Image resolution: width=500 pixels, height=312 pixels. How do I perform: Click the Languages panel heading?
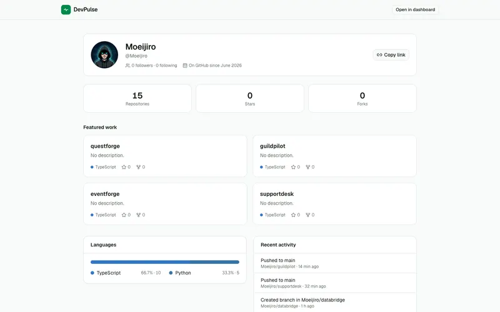pos(103,245)
